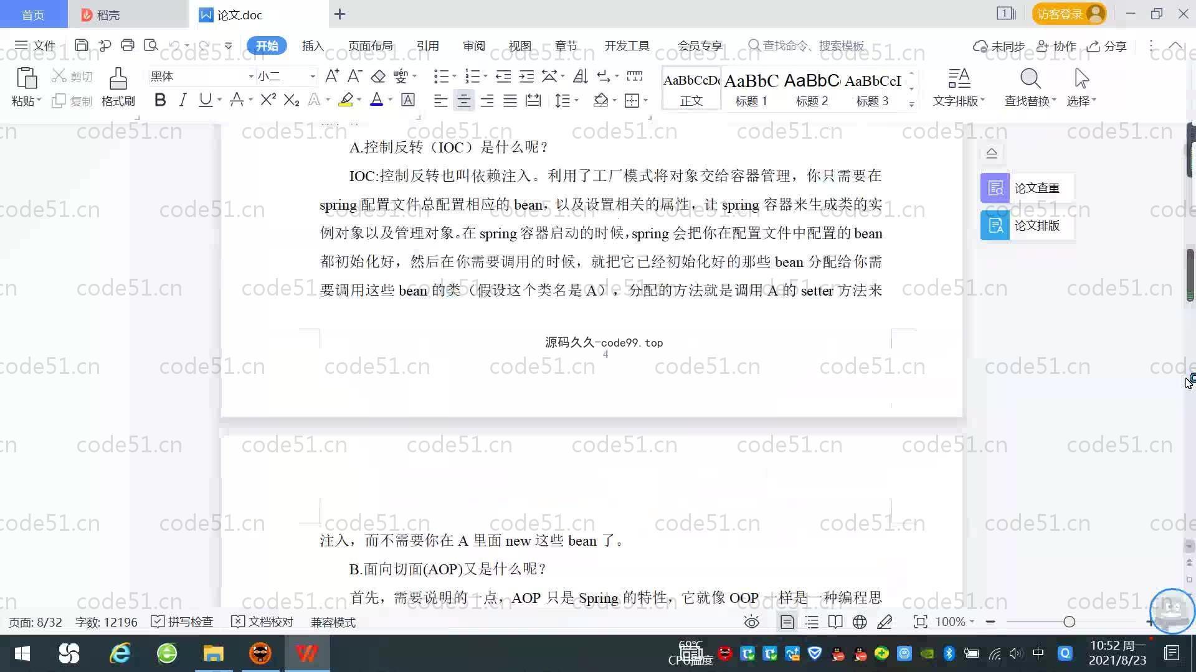The image size is (1196, 672).
Task: Toggle center alignment
Action: point(463,100)
